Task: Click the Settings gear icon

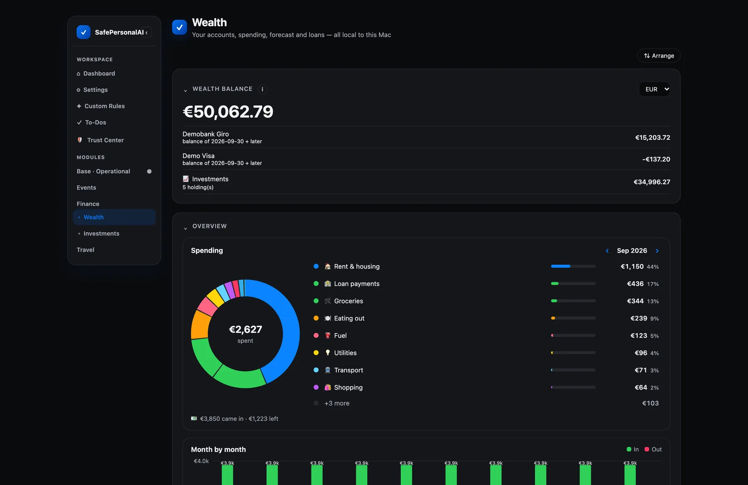Action: click(79, 90)
